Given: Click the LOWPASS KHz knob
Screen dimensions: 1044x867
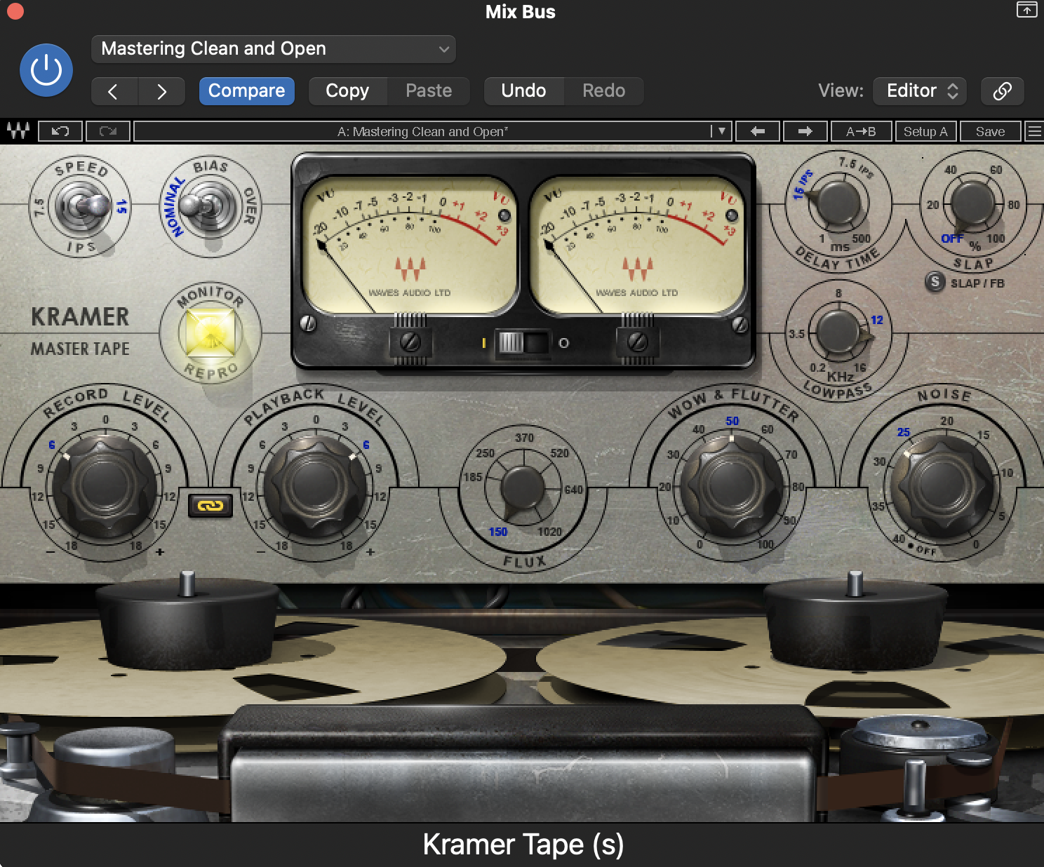Looking at the screenshot, I should [838, 332].
